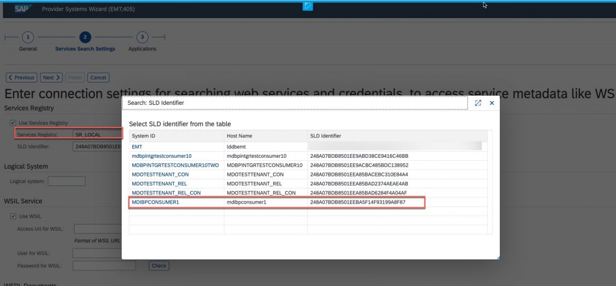This screenshot has width=616, height=286.
Task: Click the Finish button
Action: pos(75,78)
